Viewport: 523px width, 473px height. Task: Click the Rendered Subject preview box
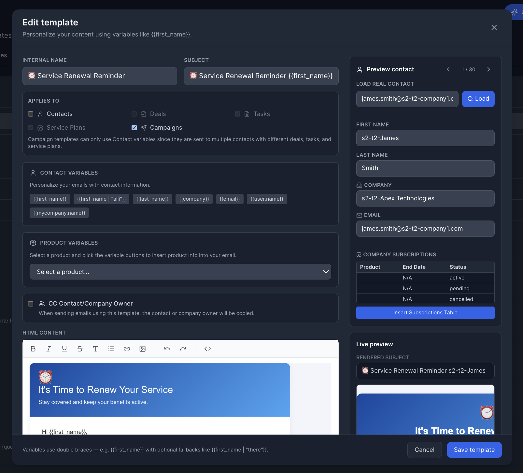click(425, 371)
